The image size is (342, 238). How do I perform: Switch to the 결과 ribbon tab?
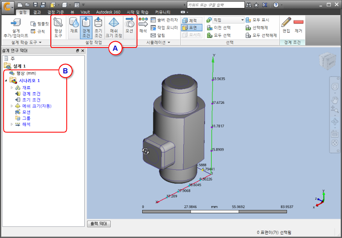tap(37, 12)
